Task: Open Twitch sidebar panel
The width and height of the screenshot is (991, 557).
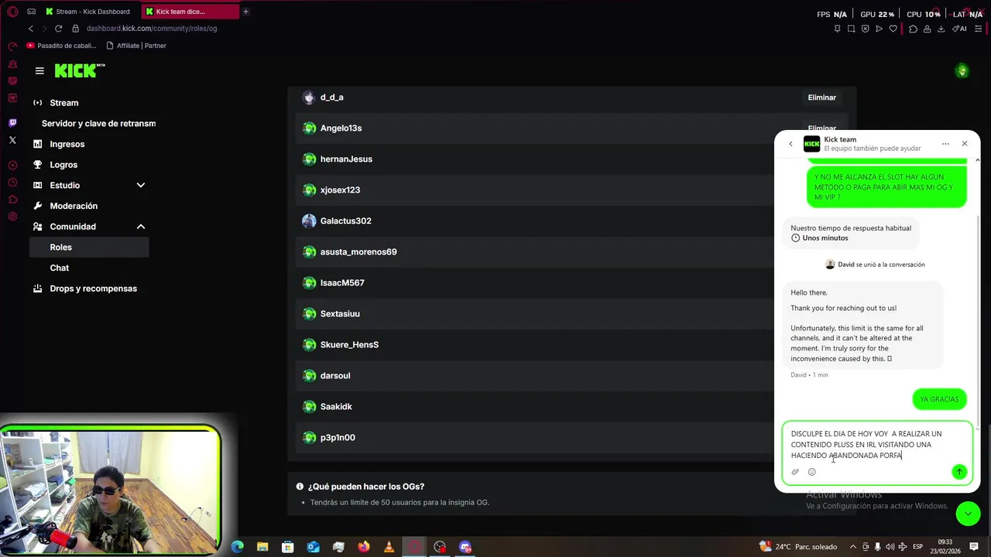Action: click(12, 123)
